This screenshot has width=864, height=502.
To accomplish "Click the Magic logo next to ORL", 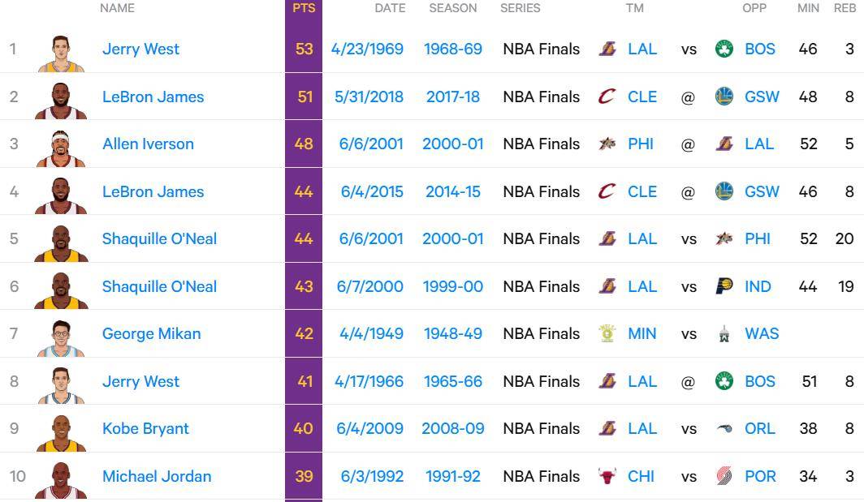I will pyautogui.click(x=724, y=429).
